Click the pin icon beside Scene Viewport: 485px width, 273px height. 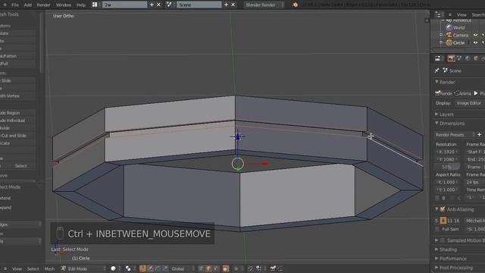pyautogui.click(x=436, y=71)
